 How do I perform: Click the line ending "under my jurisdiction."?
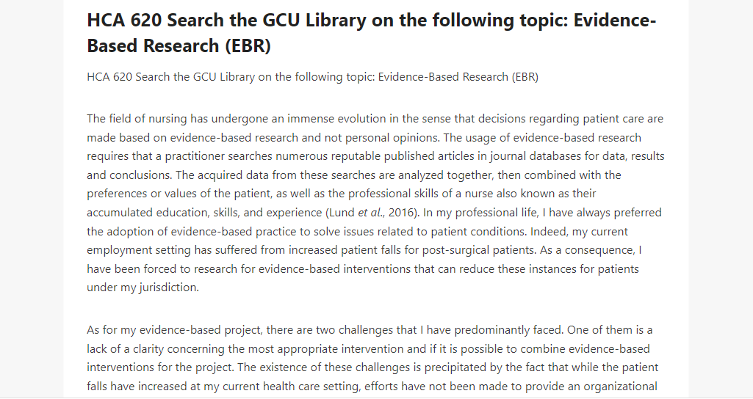click(143, 288)
